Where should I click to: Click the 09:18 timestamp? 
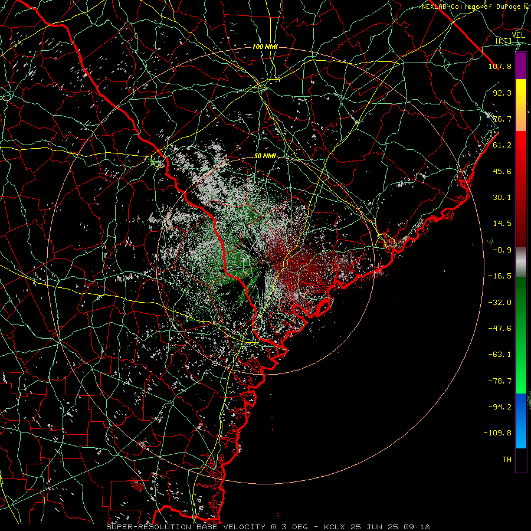point(418,527)
